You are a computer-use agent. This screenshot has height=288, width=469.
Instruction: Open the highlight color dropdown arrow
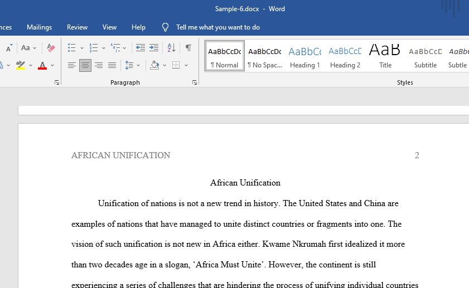click(x=31, y=65)
